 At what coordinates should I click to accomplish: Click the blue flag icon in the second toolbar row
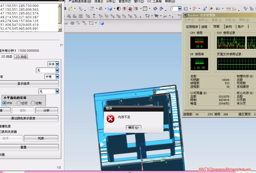(156, 16)
